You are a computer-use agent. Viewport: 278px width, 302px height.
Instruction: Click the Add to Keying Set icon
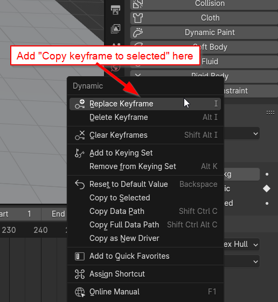click(80, 153)
